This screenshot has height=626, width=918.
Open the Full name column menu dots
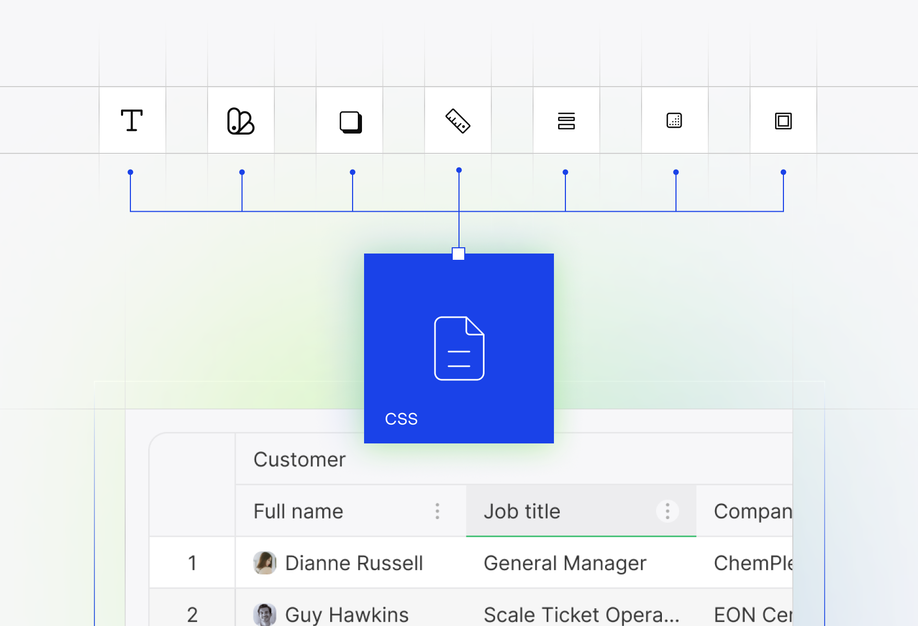[438, 511]
